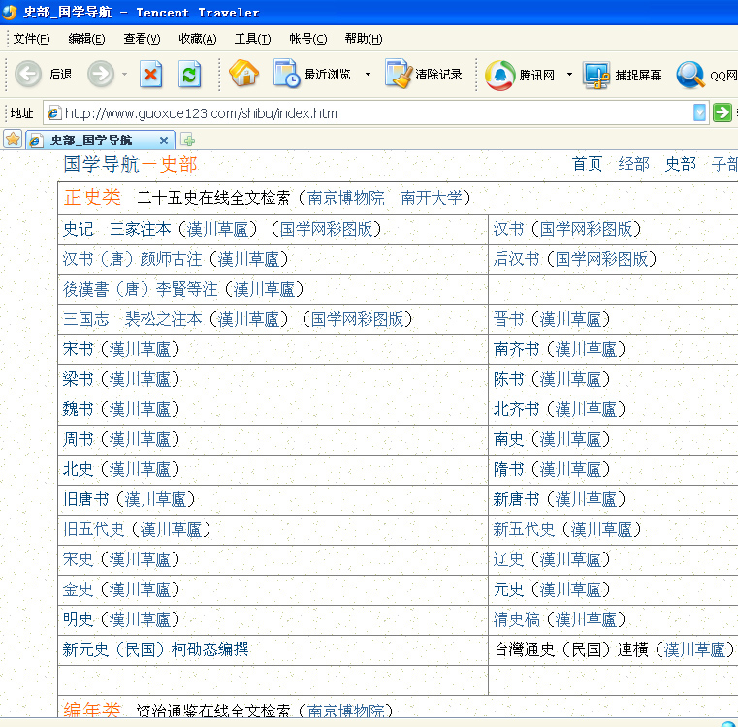Open the 南史（漢川草廬） link
Viewport: 738px width, 727px height.
[552, 439]
